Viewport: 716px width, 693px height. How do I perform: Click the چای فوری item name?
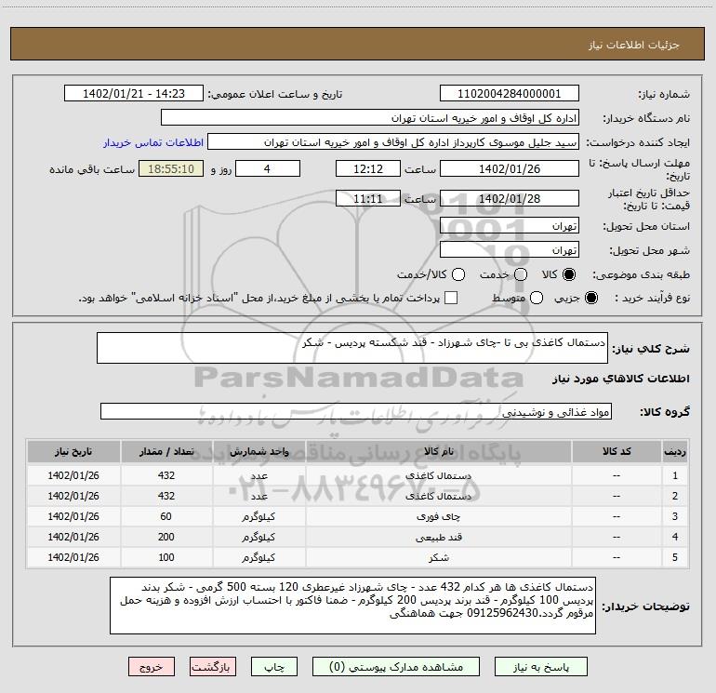tap(438, 516)
